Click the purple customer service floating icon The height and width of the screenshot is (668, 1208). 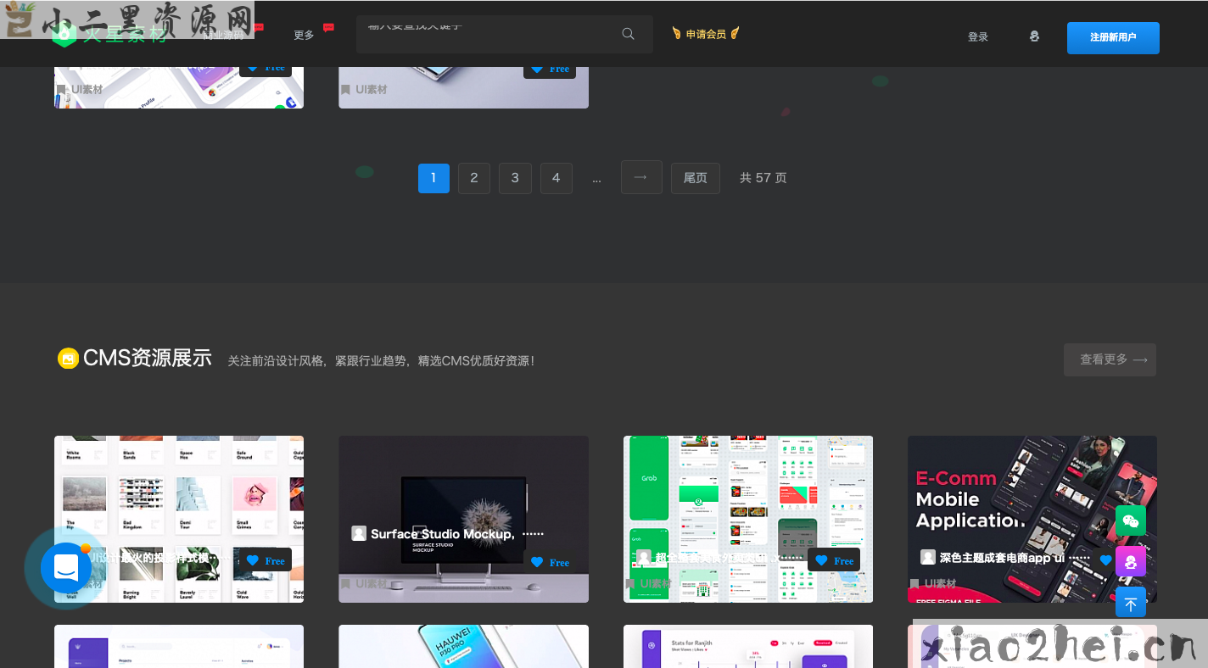(1131, 561)
